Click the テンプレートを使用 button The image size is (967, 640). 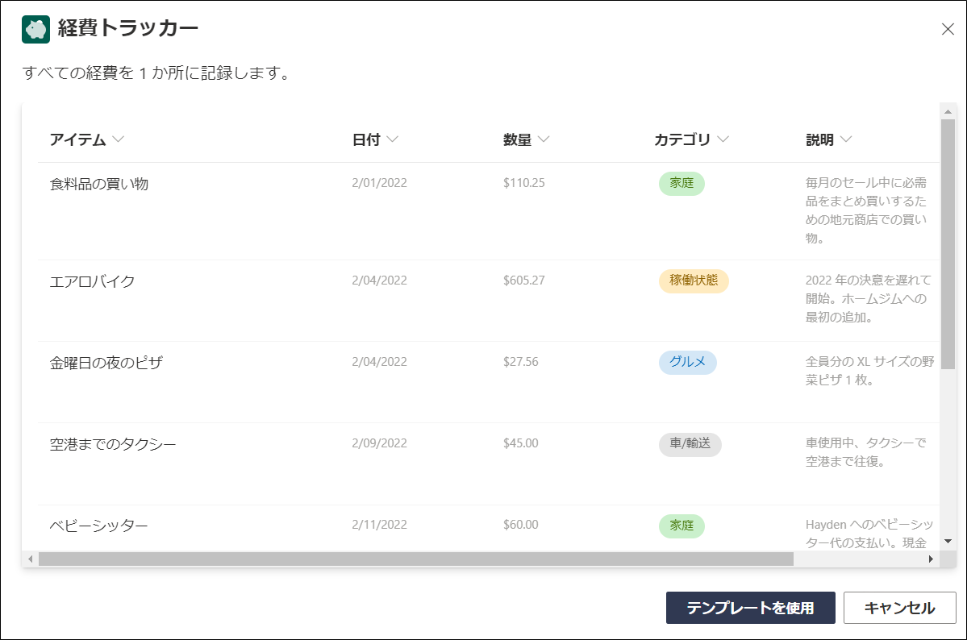pyautogui.click(x=751, y=608)
